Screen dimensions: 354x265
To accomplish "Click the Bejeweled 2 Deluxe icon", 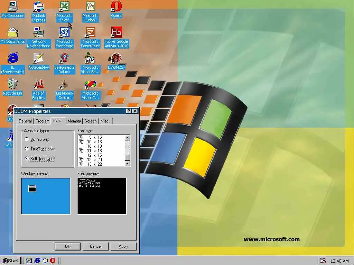I will click(x=64, y=63).
